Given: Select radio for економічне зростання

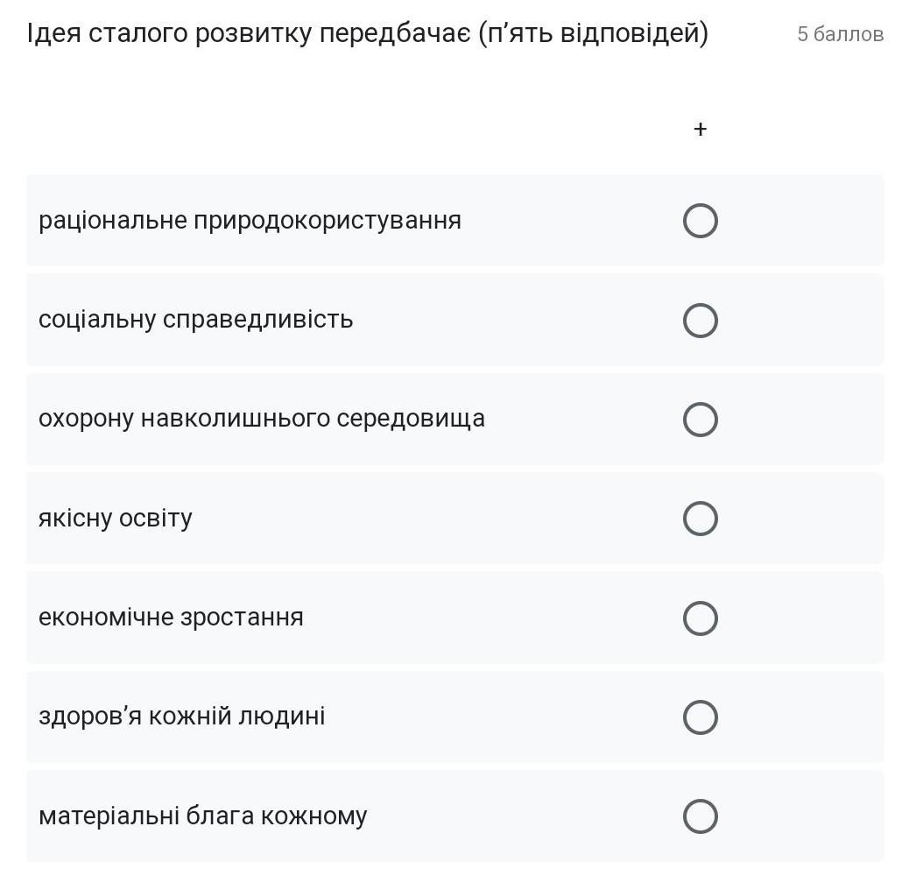Looking at the screenshot, I should point(700,618).
